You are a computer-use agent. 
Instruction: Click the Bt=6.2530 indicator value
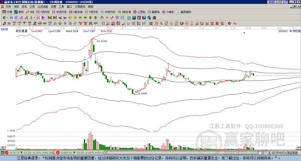106,31
